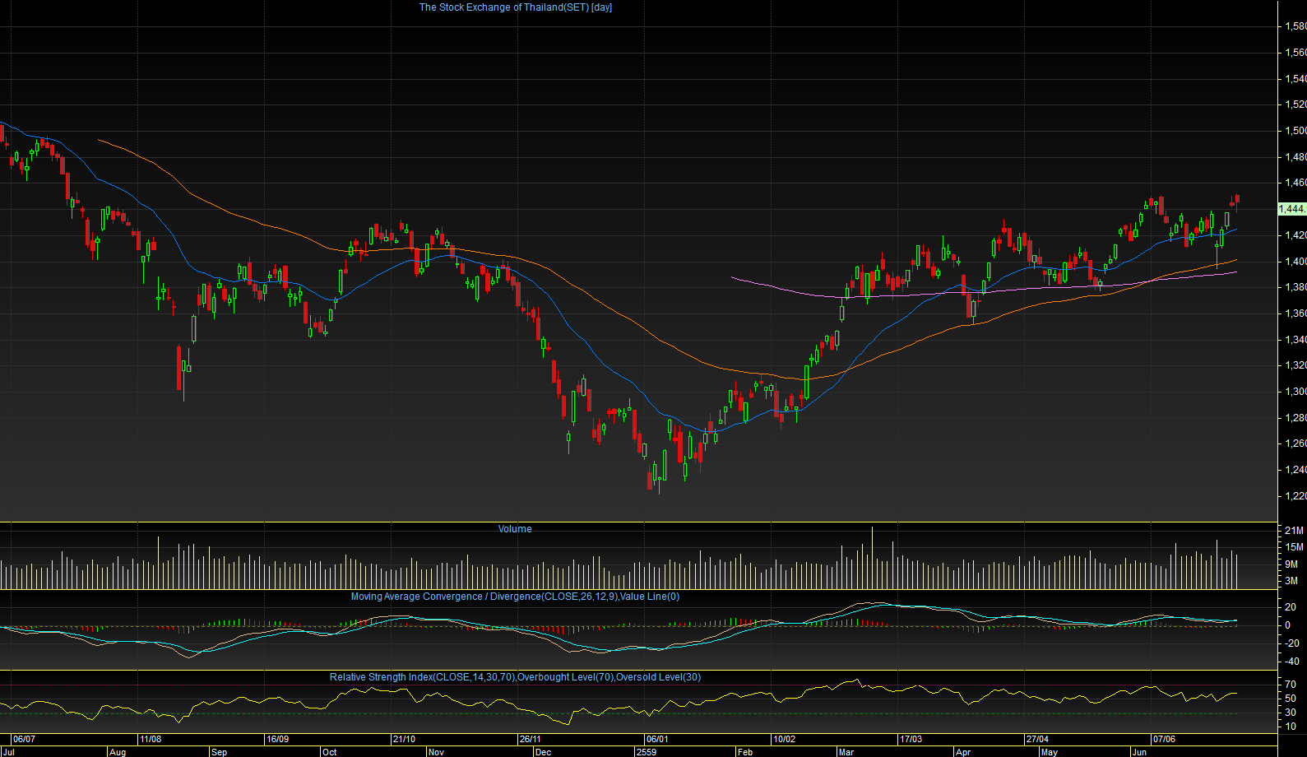Click the 1,300 price axis label
The image size is (1307, 757).
coord(1295,392)
